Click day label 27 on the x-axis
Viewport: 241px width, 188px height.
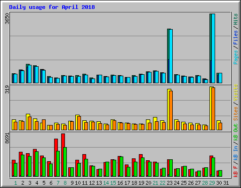198,183
